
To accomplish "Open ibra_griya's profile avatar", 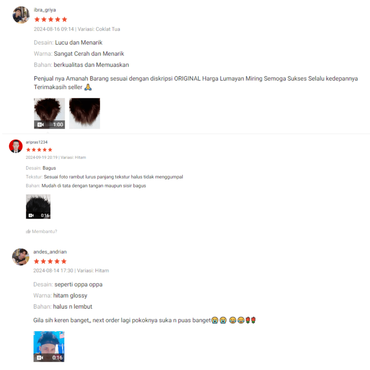I will click(x=21, y=15).
